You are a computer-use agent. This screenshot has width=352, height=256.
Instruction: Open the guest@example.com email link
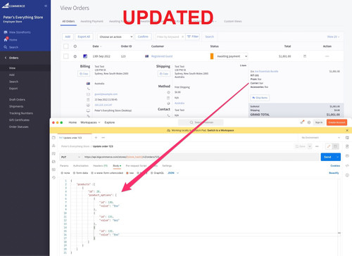[x=106, y=94]
